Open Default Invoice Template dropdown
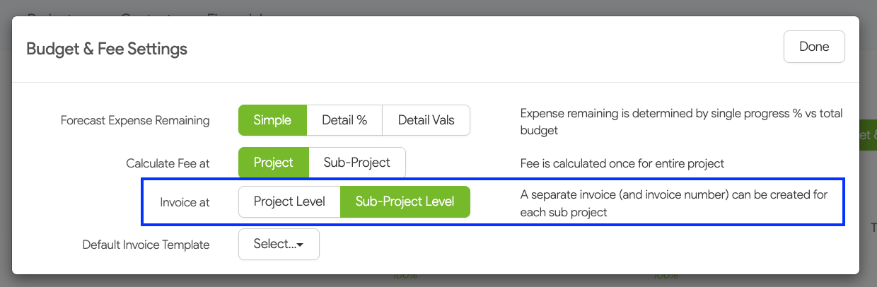Screen dimensions: 877x287 279,244
